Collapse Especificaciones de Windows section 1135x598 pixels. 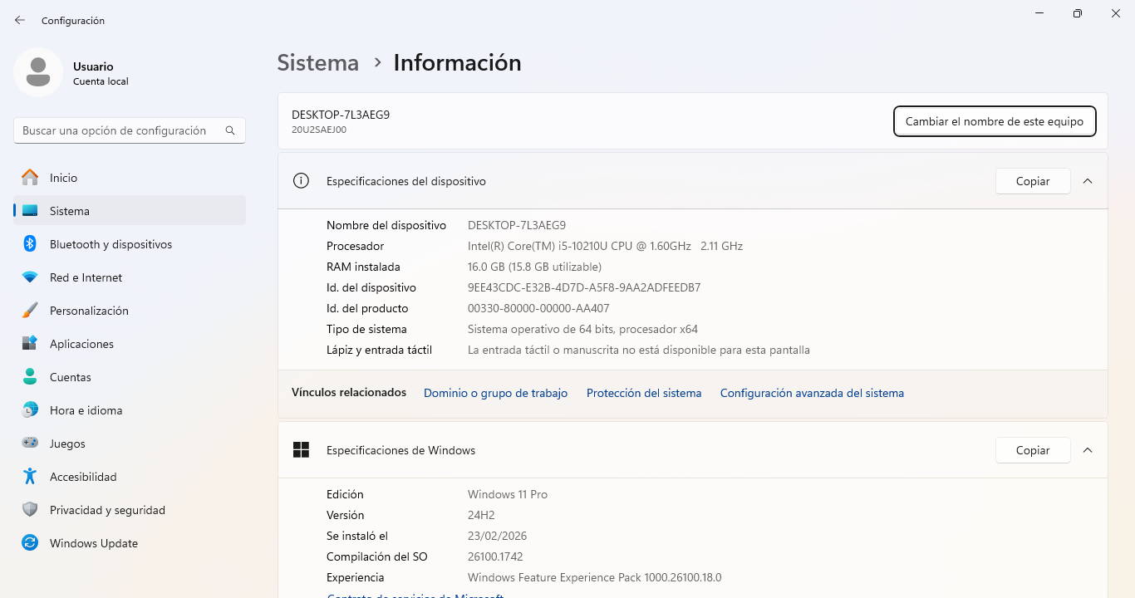click(1088, 450)
